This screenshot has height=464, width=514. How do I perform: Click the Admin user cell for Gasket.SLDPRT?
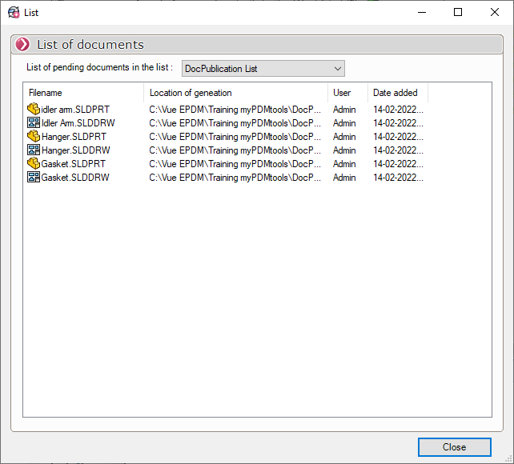(x=344, y=164)
